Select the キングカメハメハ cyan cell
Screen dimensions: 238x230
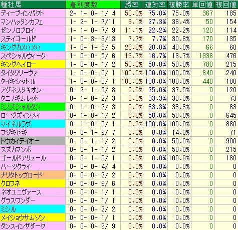point(33,47)
